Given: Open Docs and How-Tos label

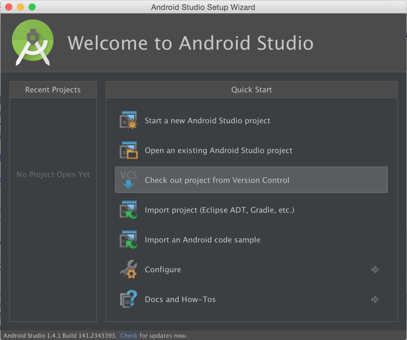Looking at the screenshot, I should [180, 299].
